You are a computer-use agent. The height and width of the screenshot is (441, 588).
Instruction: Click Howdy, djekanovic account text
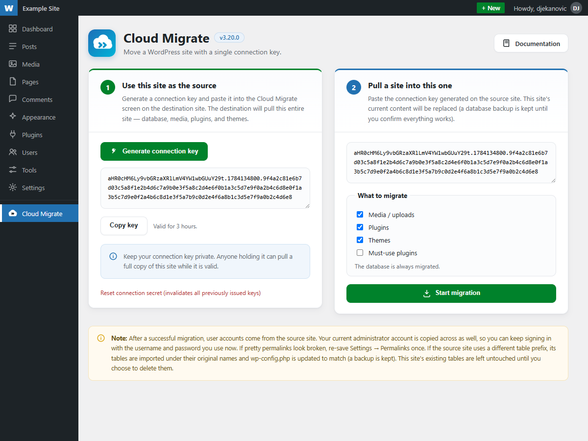tap(540, 8)
